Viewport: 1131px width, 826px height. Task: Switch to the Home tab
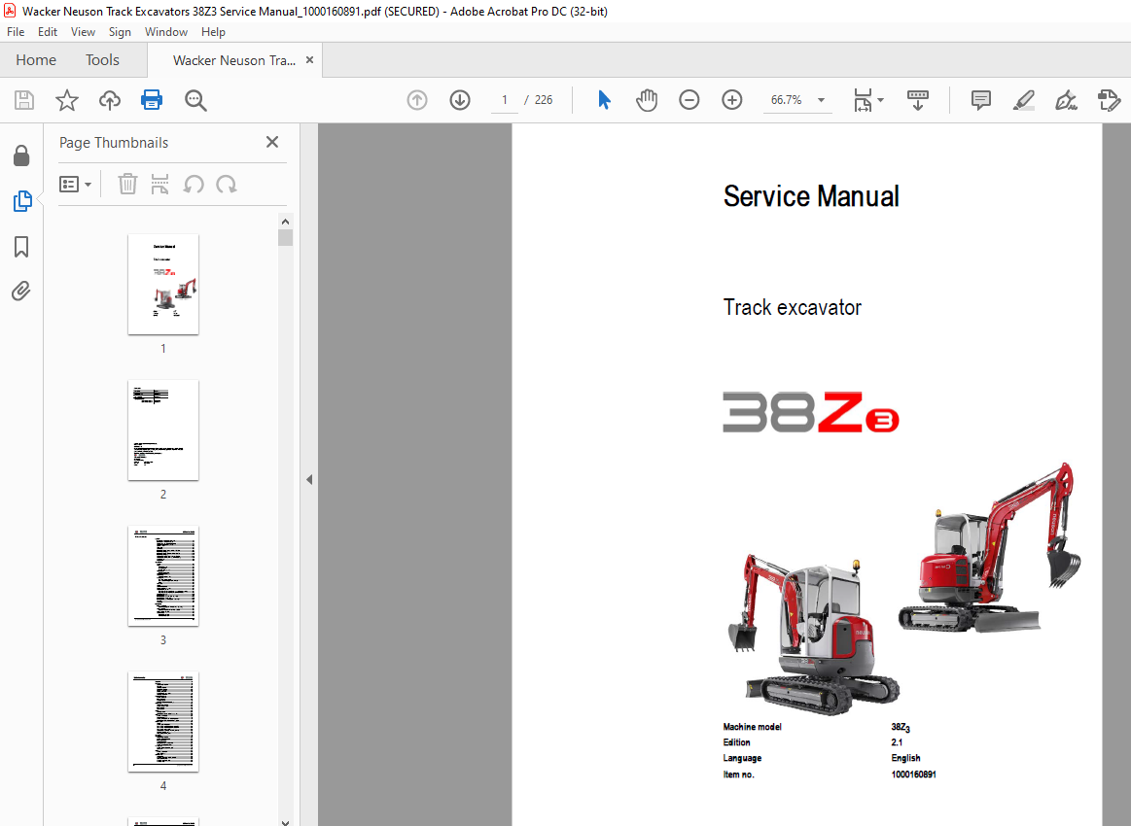(x=36, y=60)
